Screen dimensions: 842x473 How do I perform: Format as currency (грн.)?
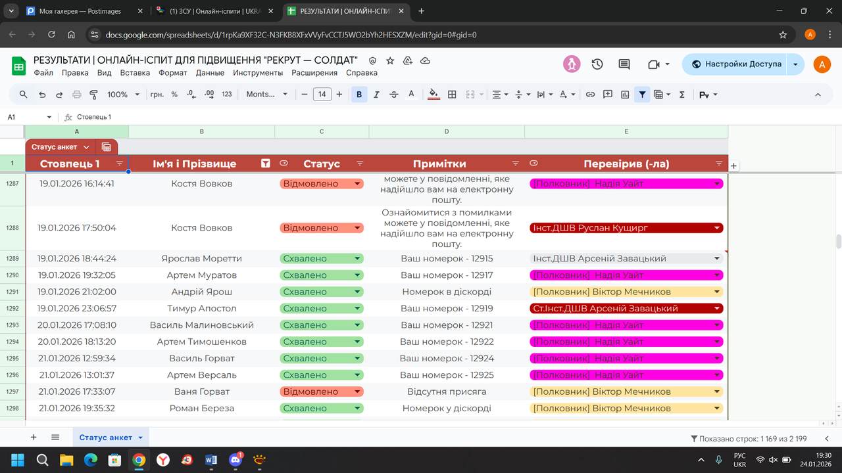coord(157,95)
